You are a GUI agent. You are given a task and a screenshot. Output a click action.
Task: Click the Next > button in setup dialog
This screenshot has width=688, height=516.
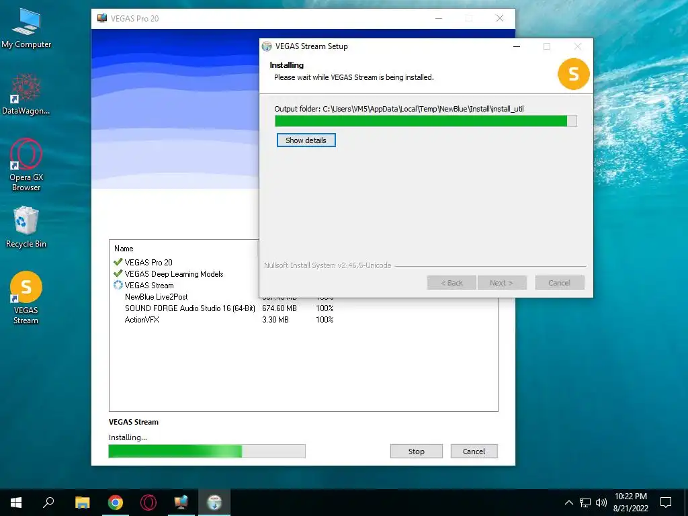[x=502, y=283]
